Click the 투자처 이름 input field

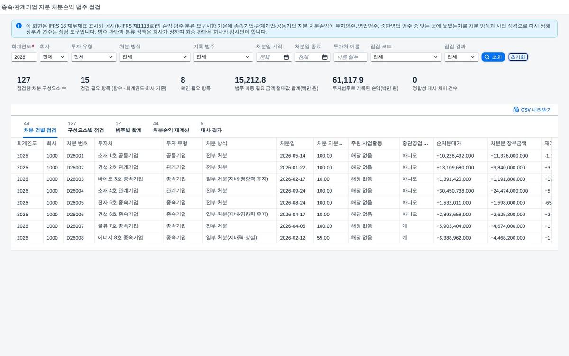pyautogui.click(x=350, y=57)
